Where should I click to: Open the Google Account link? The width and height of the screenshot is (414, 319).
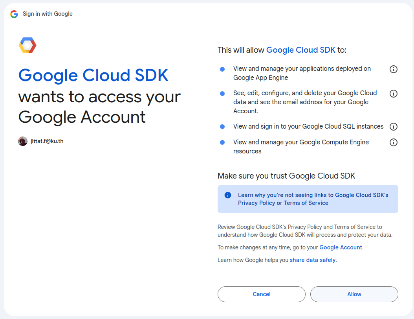340,247
